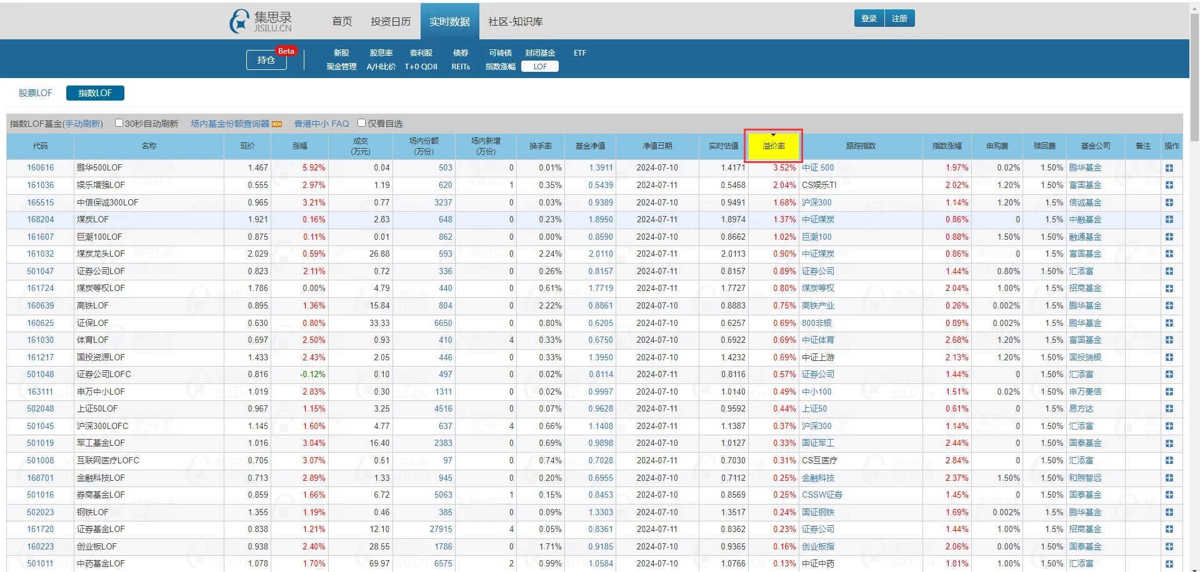Screen dimensions: 1200x572
Task: Click the plus icon in 煤炭LOF row
Action: point(1169,220)
